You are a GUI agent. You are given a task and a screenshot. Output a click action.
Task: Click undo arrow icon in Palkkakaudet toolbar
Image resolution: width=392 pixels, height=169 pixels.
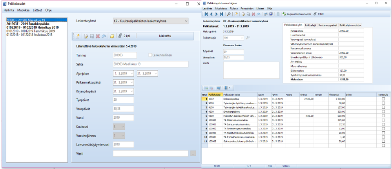[103, 36]
